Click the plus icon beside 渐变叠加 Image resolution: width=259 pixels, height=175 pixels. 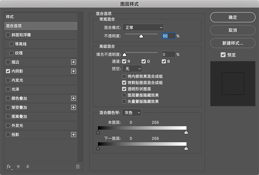coord(74,107)
